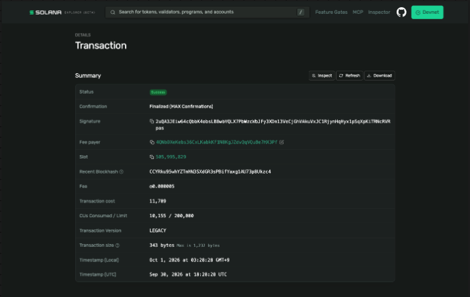Open slot 505,995,829 link

(x=171, y=157)
